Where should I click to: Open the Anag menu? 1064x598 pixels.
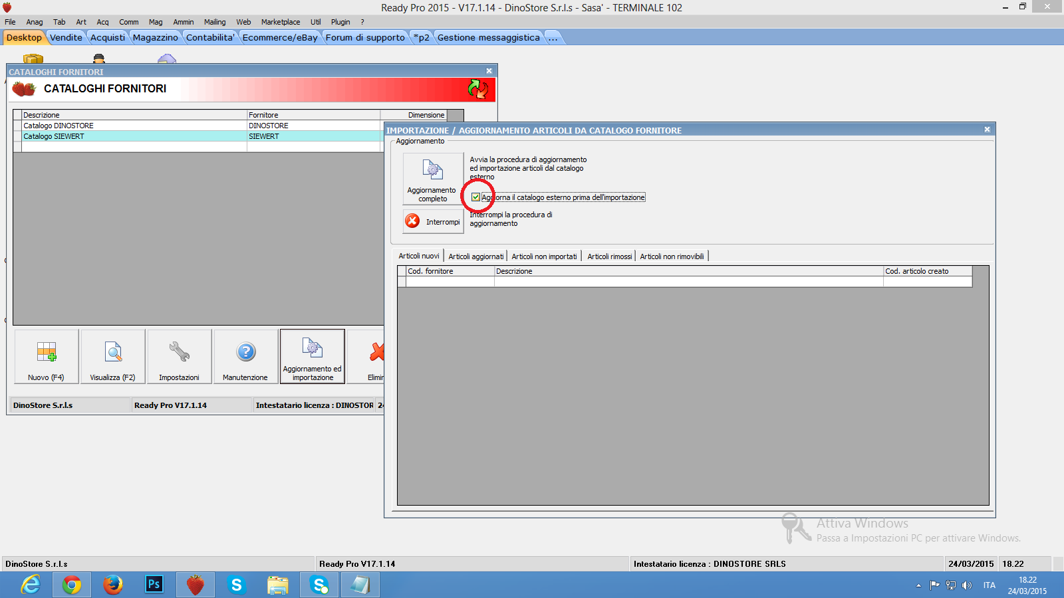[35, 22]
